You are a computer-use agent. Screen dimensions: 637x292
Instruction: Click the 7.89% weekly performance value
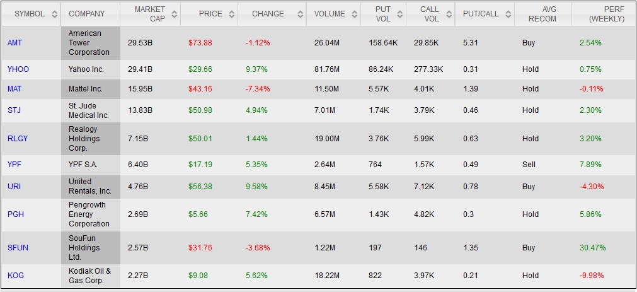[590, 165]
